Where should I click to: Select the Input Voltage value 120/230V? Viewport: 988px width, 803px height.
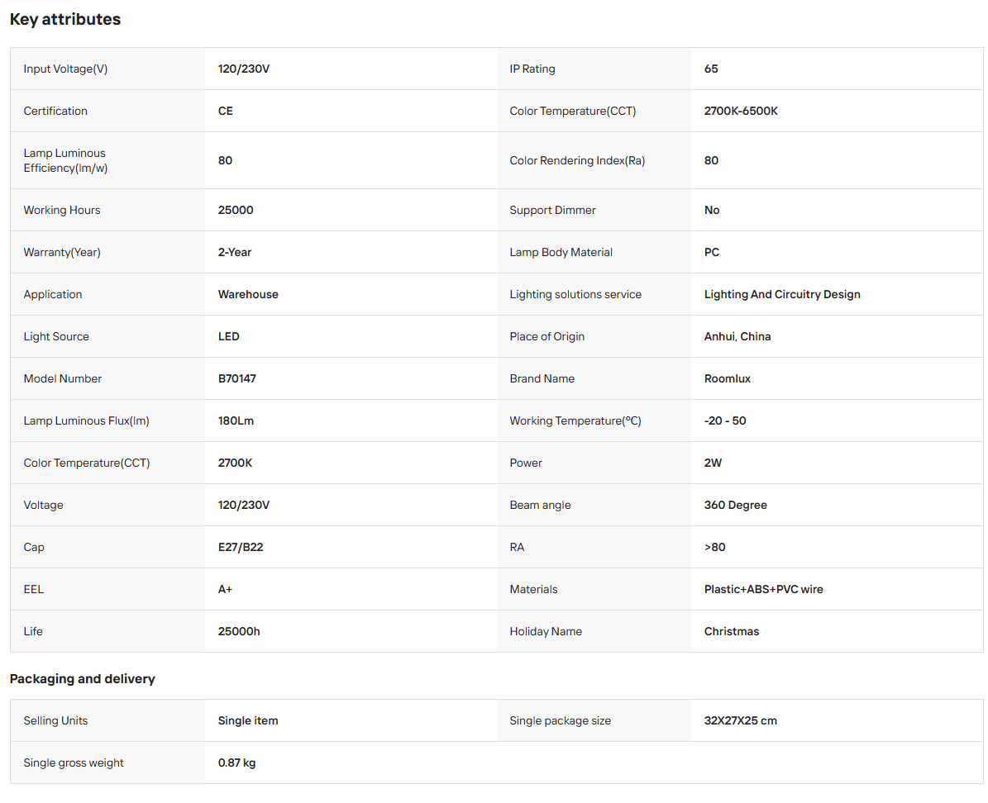tap(243, 69)
